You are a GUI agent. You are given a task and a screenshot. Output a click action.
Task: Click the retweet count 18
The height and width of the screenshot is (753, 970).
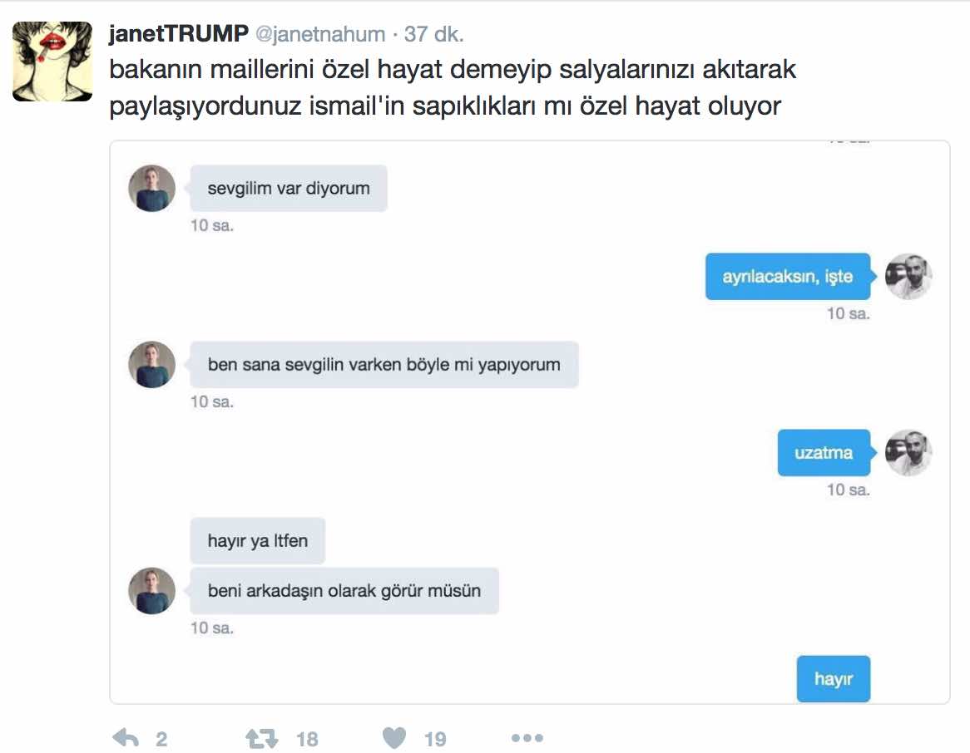307,739
